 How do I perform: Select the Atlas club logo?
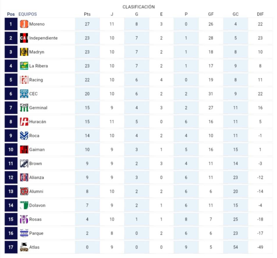point(24,247)
